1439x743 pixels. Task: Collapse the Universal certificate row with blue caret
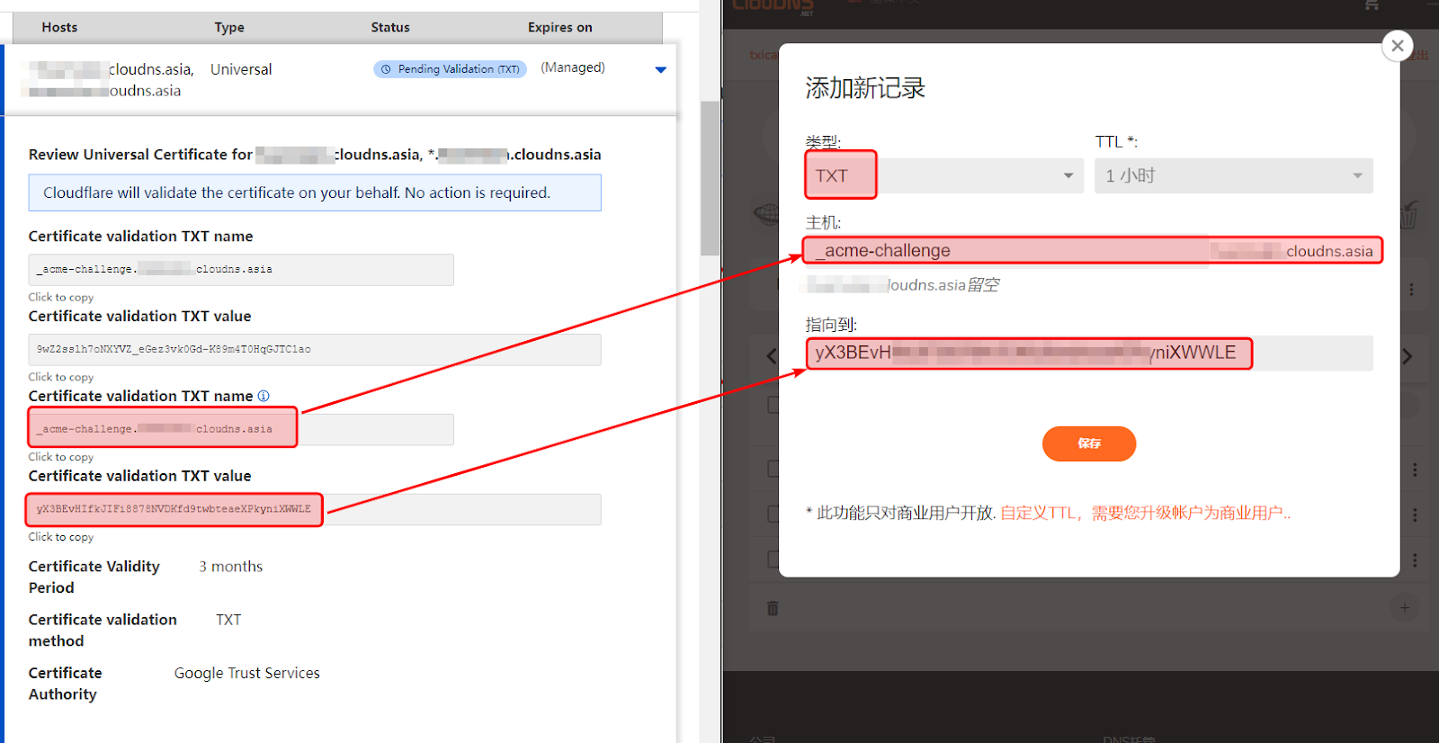[661, 69]
